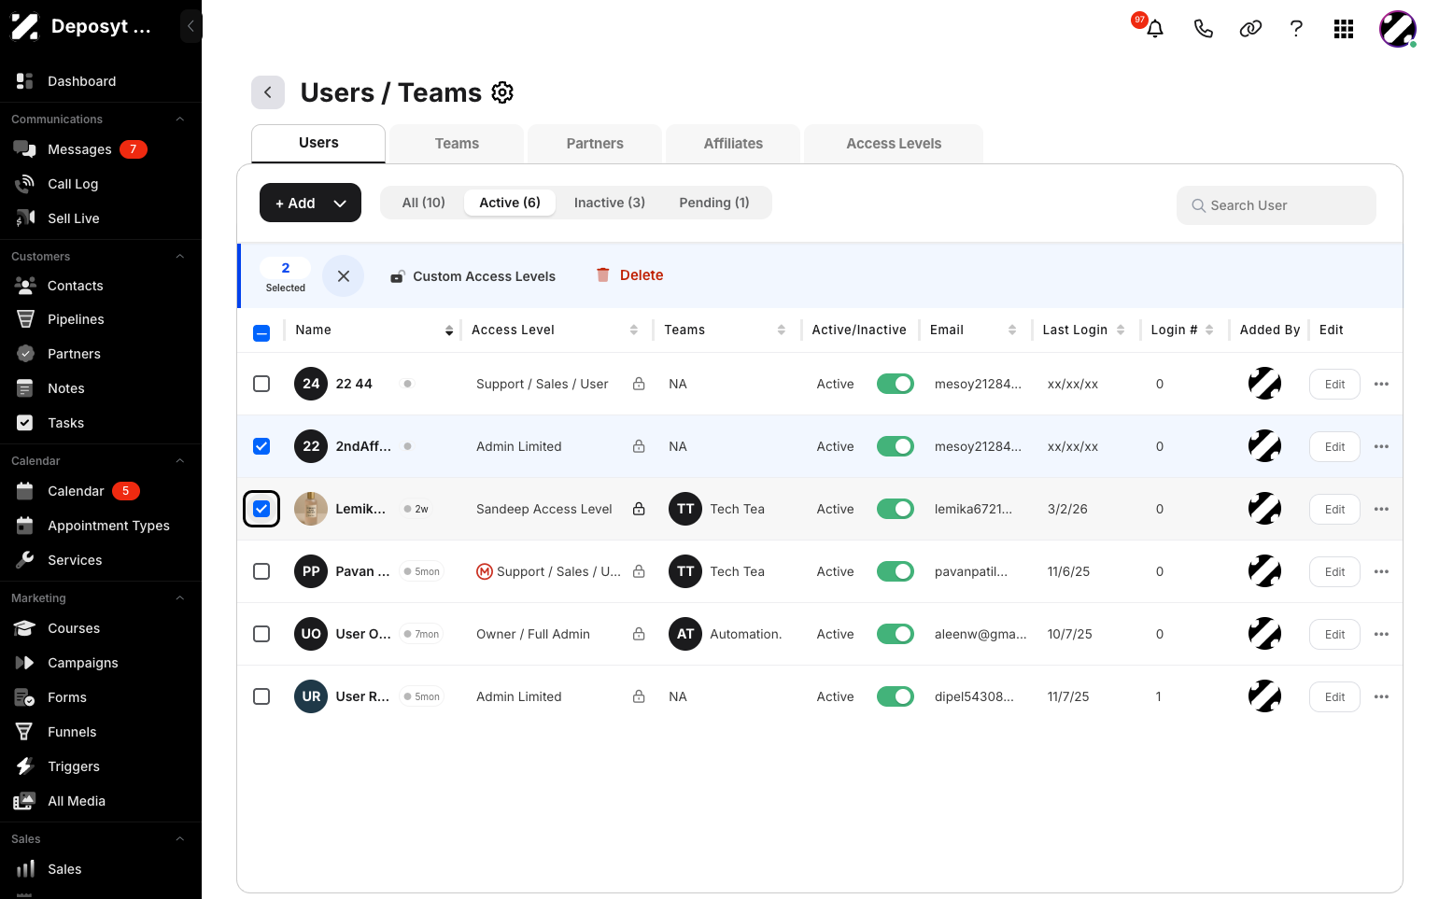The height and width of the screenshot is (899, 1439).
Task: Open the quick links chain icon
Action: coord(1250,29)
